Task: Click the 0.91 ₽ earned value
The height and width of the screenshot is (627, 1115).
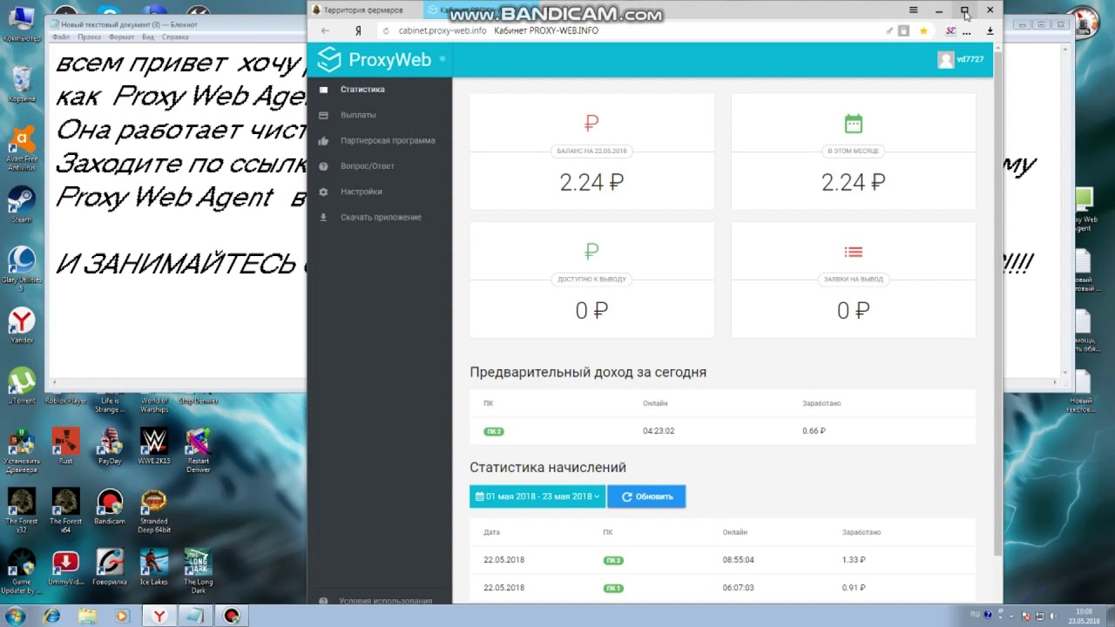Action: 854,588
